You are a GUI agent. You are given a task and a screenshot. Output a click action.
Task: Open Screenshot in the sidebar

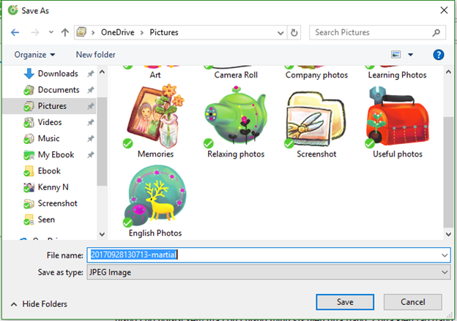pyautogui.click(x=57, y=203)
